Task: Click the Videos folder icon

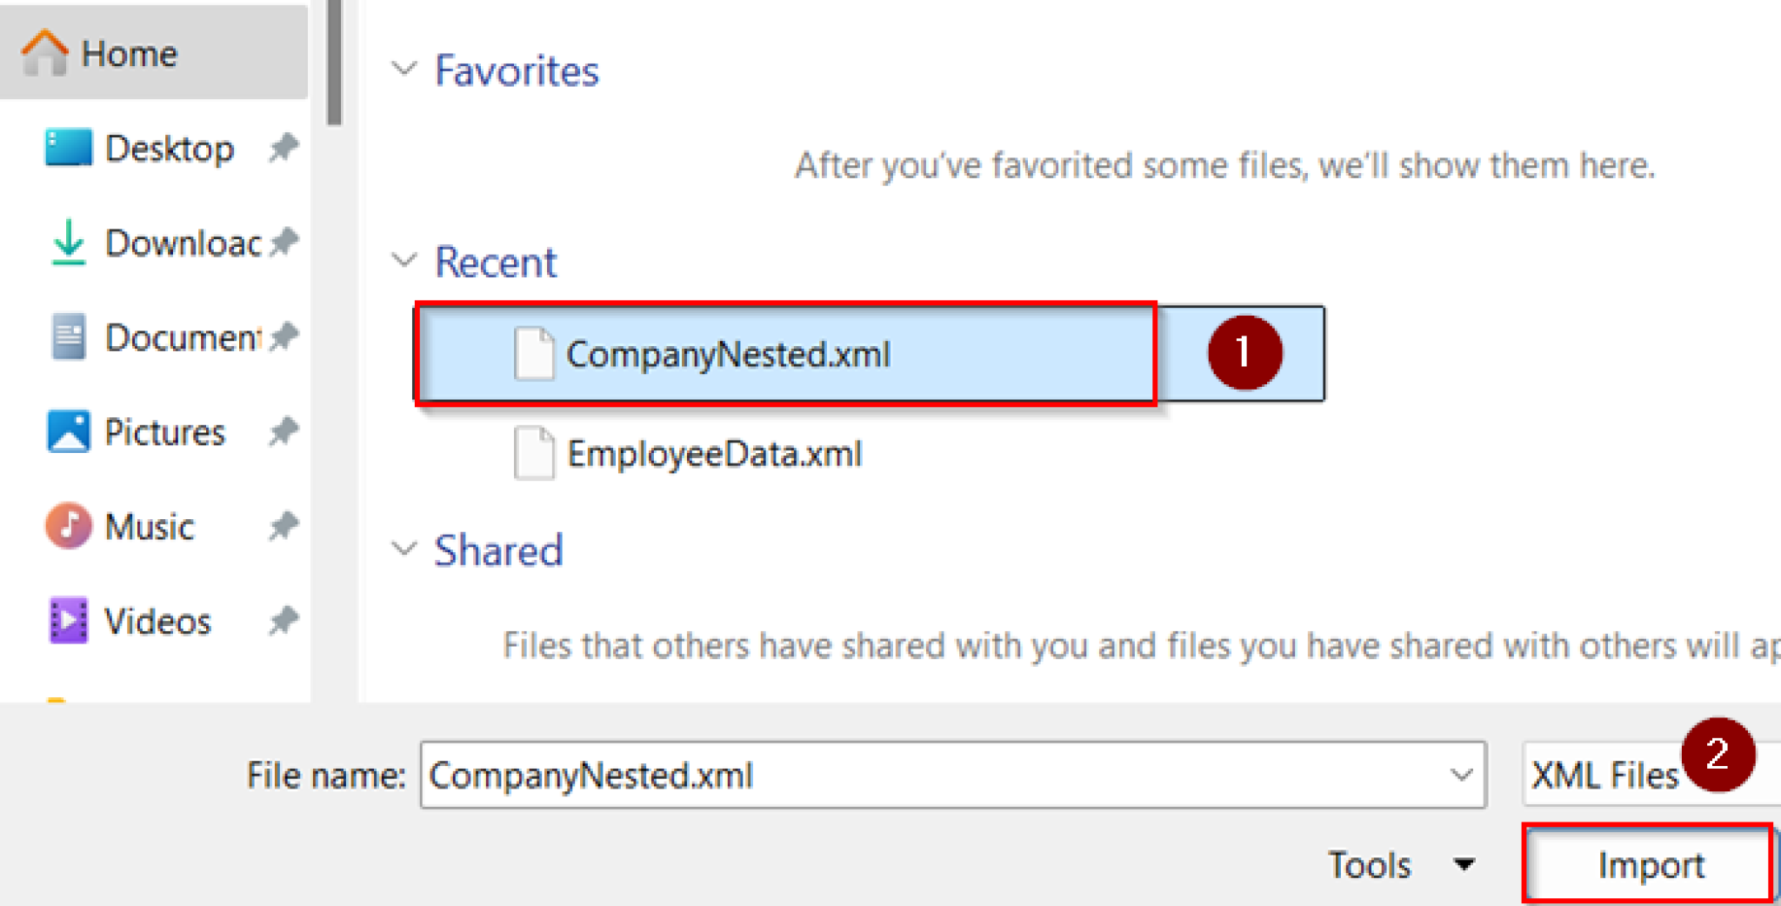Action: pos(66,620)
